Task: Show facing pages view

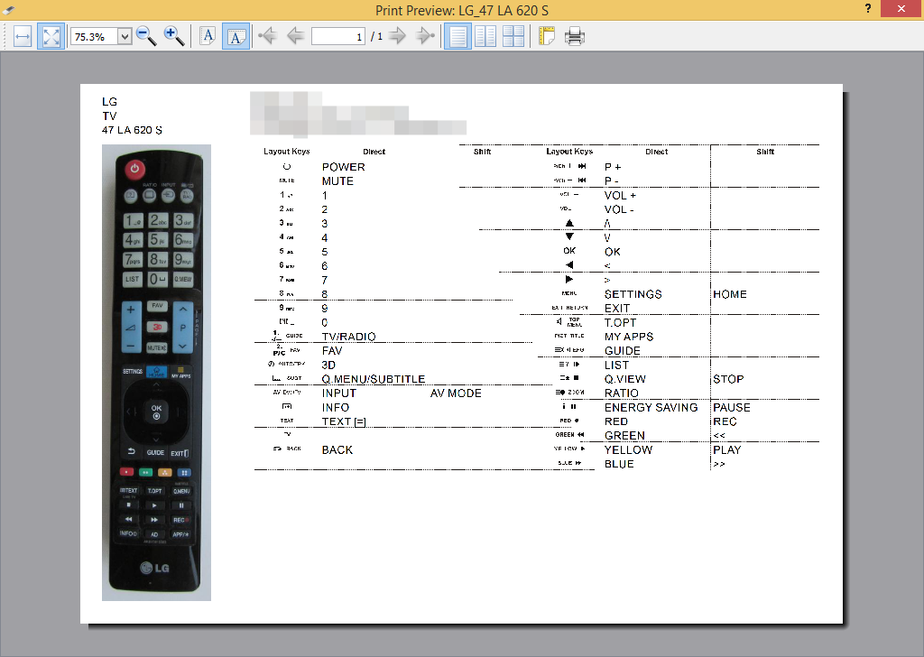Action: [x=485, y=36]
